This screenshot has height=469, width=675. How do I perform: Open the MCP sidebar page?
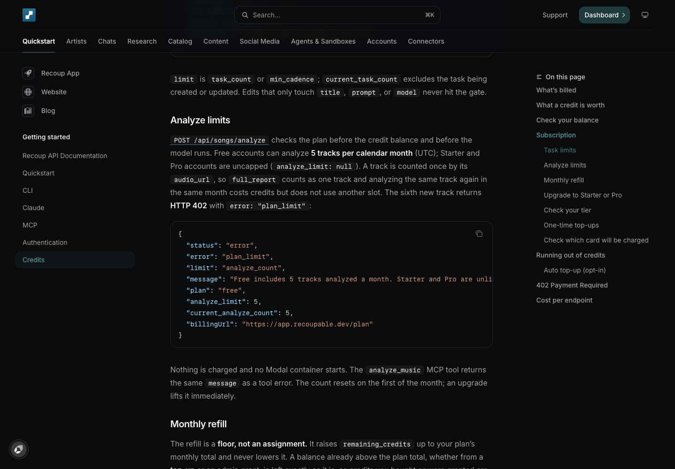coord(30,225)
